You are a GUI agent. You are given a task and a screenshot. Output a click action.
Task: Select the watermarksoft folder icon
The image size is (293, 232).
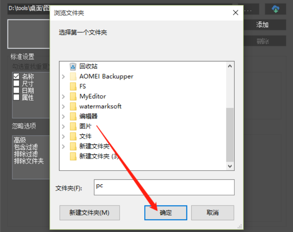coord(73,106)
